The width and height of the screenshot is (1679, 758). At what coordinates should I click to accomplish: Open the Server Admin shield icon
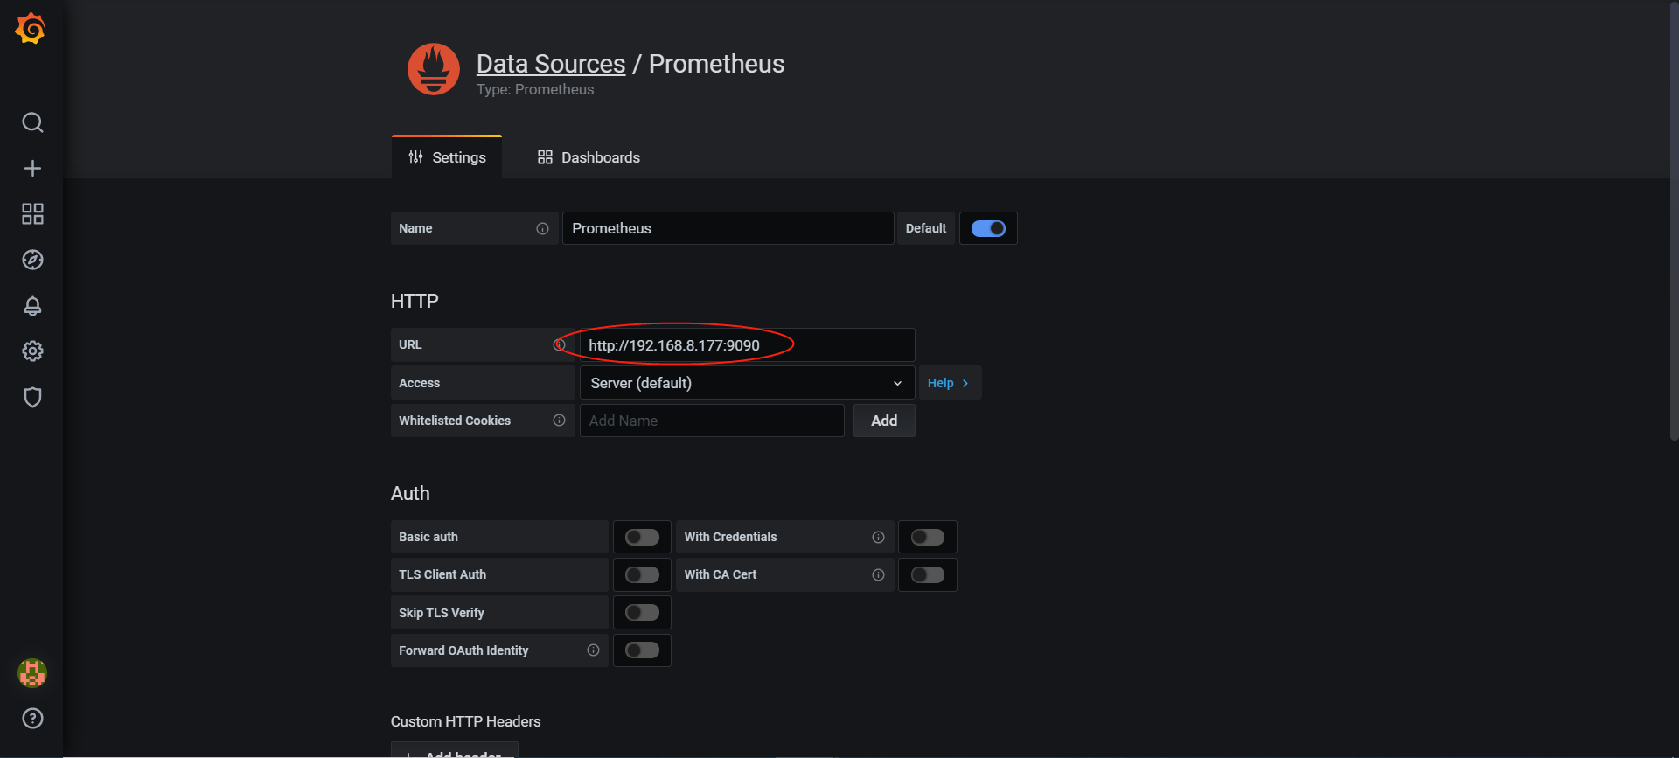(x=32, y=397)
